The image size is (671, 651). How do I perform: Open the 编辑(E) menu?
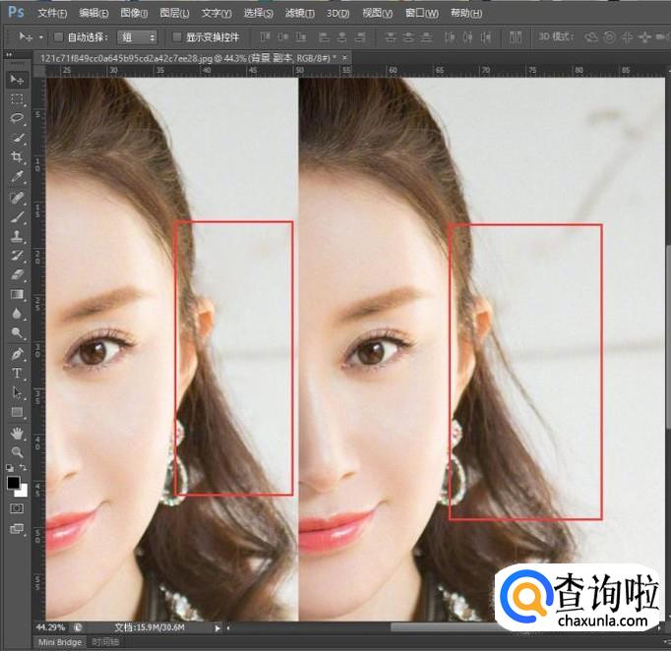93,13
